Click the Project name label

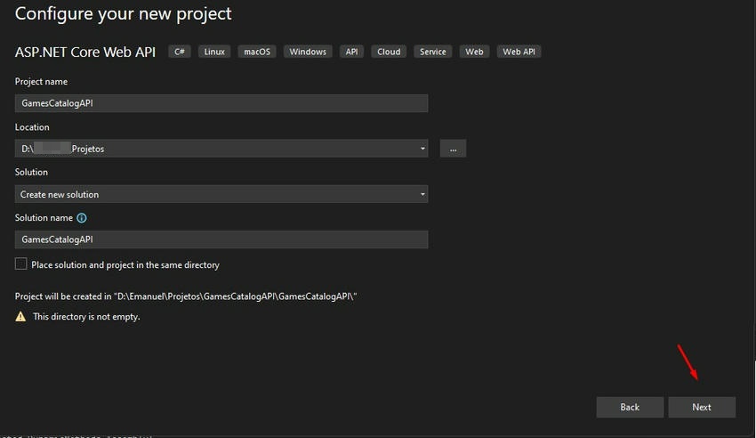[x=41, y=82]
